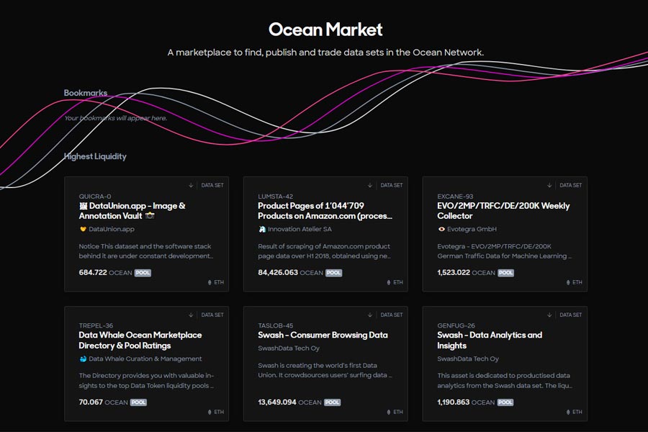Open the EVO/2MP/TRFC/DE/200K Weekly Collector title
Viewport: 648px width, 432px height.
click(503, 210)
